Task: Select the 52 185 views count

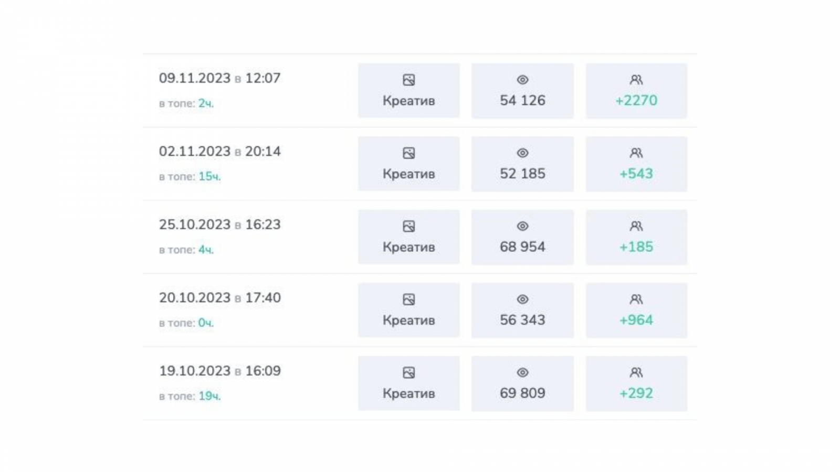Action: pos(522,174)
